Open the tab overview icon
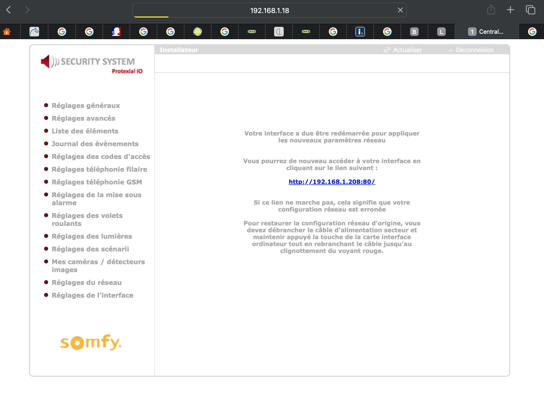Screen dimensions: 544x397 (530, 10)
